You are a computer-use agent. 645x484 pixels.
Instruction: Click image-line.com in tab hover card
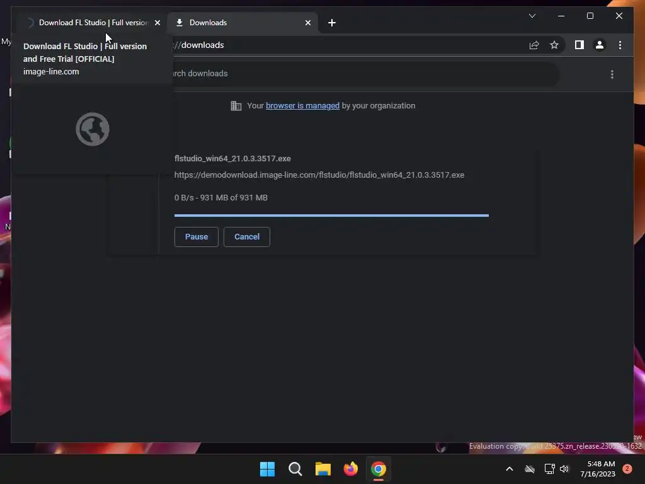coord(51,72)
